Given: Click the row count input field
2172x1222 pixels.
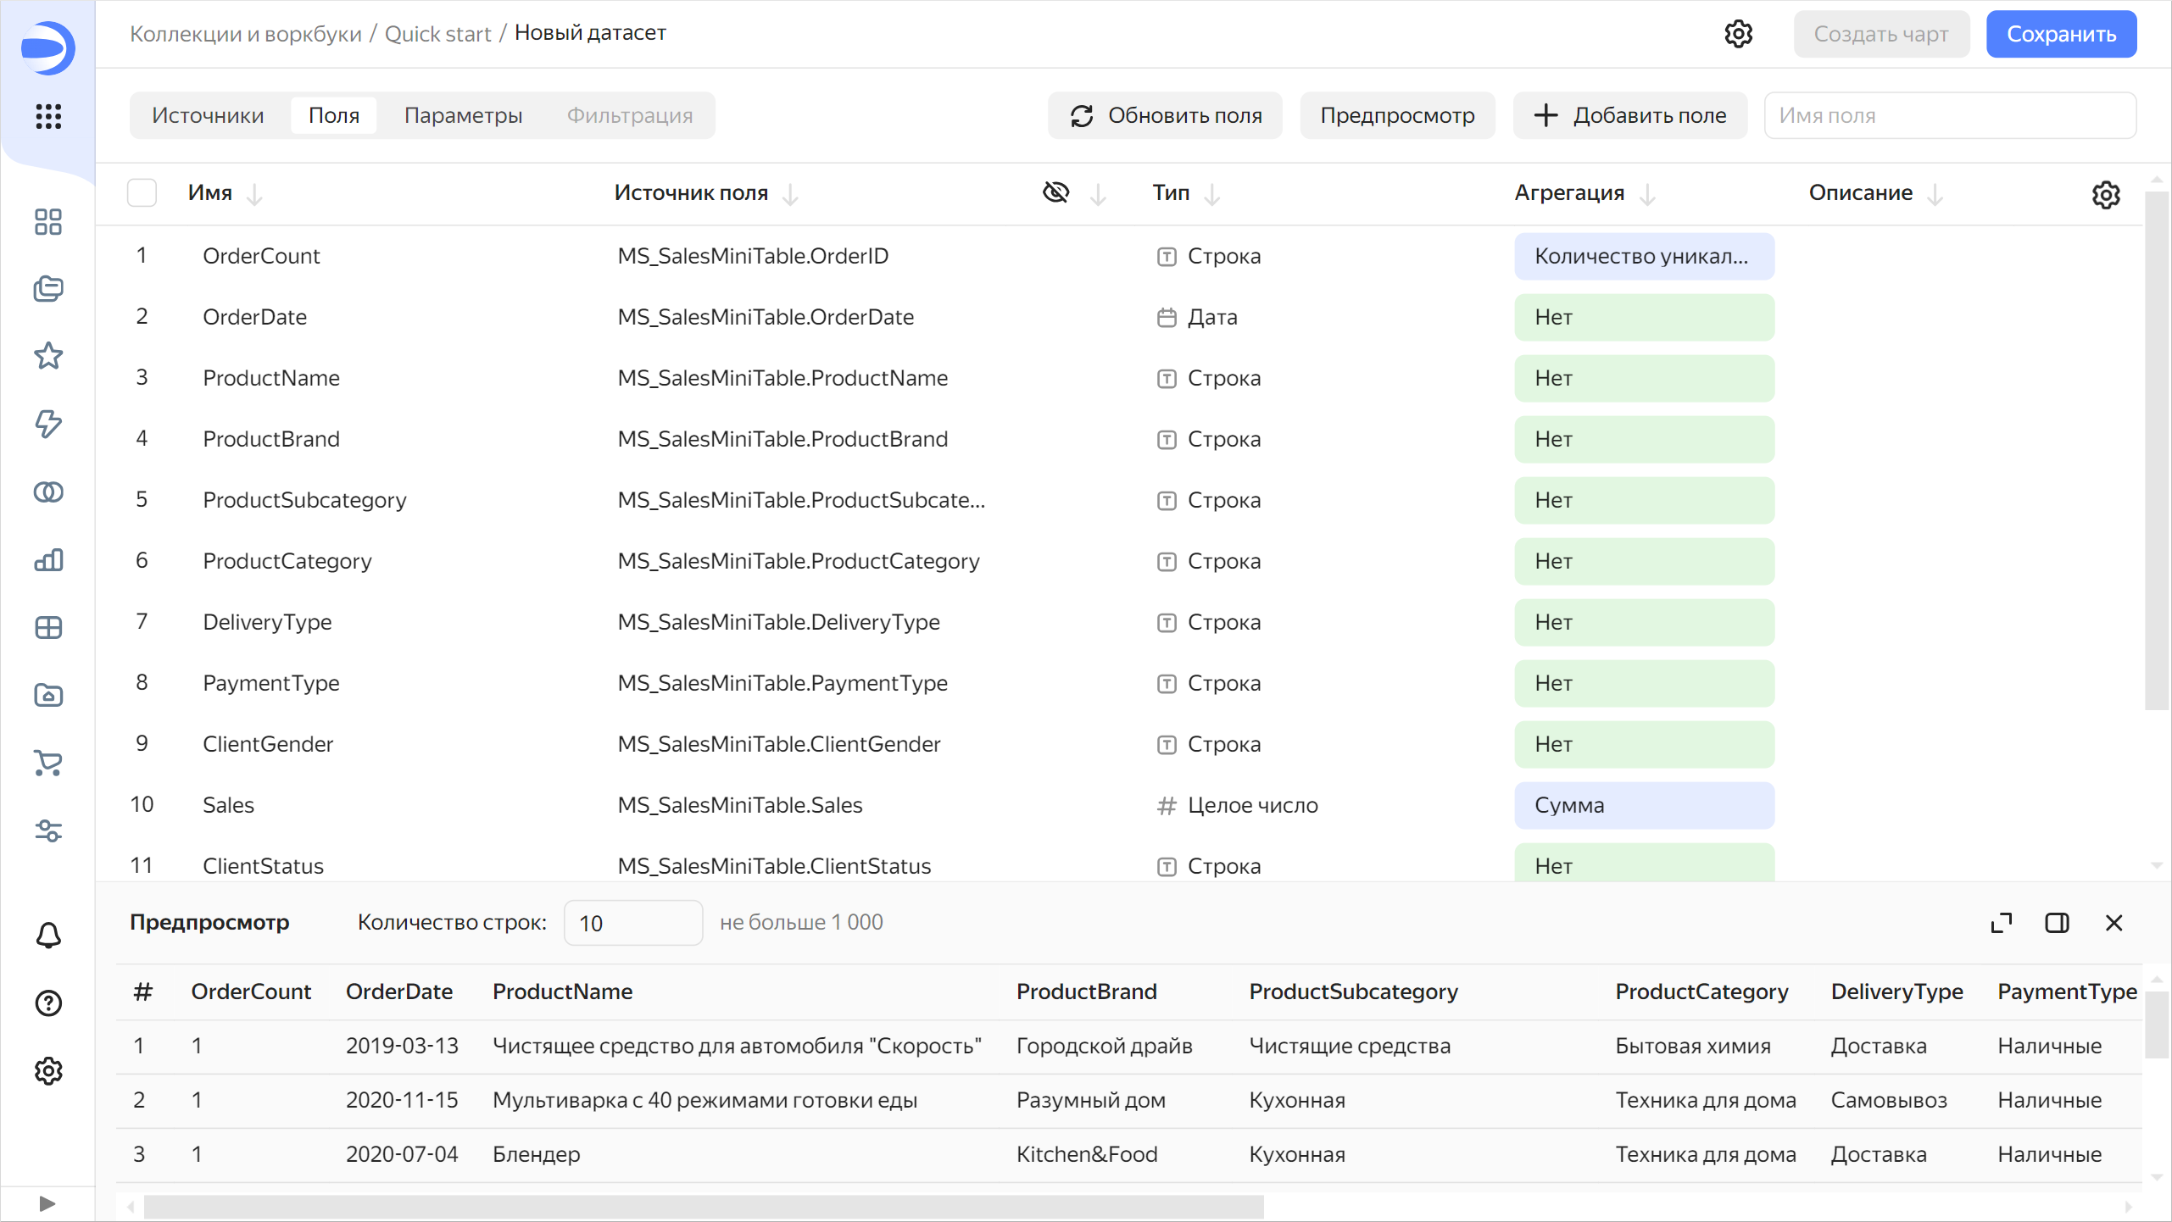Looking at the screenshot, I should [x=631, y=922].
